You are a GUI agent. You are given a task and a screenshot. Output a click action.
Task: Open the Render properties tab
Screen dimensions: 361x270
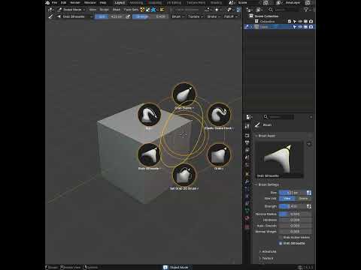[247, 136]
